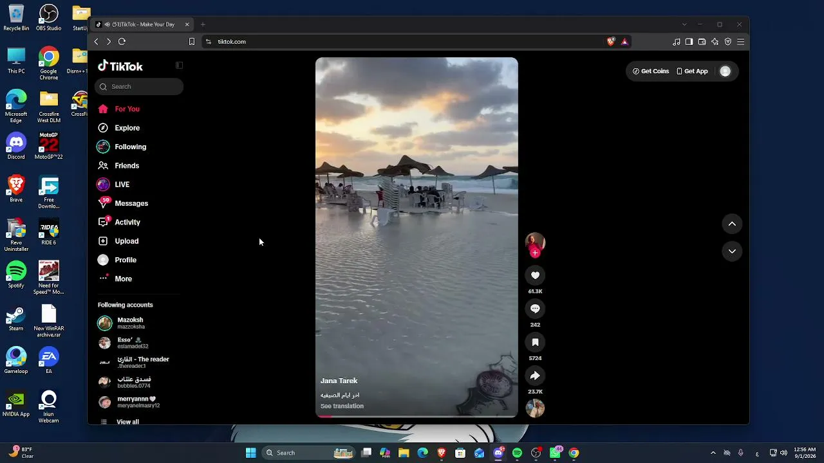
Task: Open Brave Shields lion icon
Action: coord(611,42)
